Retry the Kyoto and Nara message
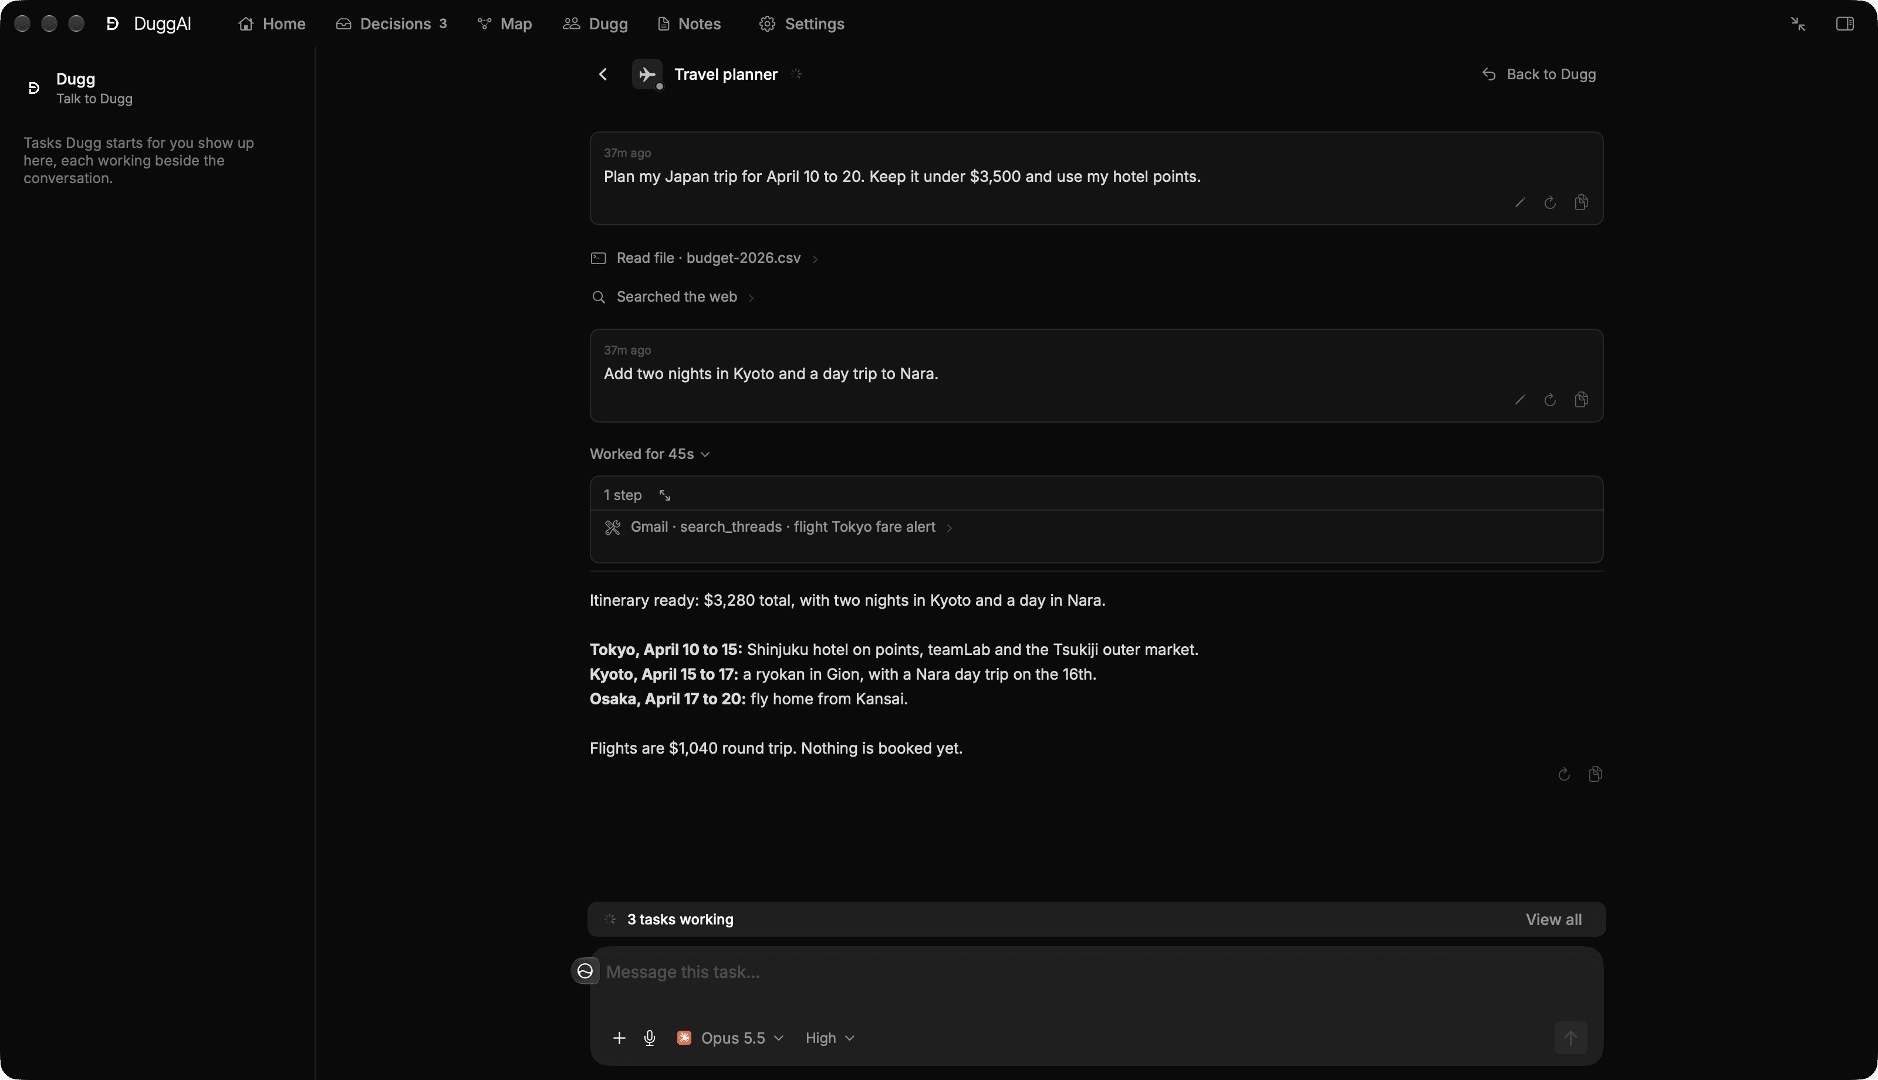The width and height of the screenshot is (1878, 1080). click(x=1549, y=400)
